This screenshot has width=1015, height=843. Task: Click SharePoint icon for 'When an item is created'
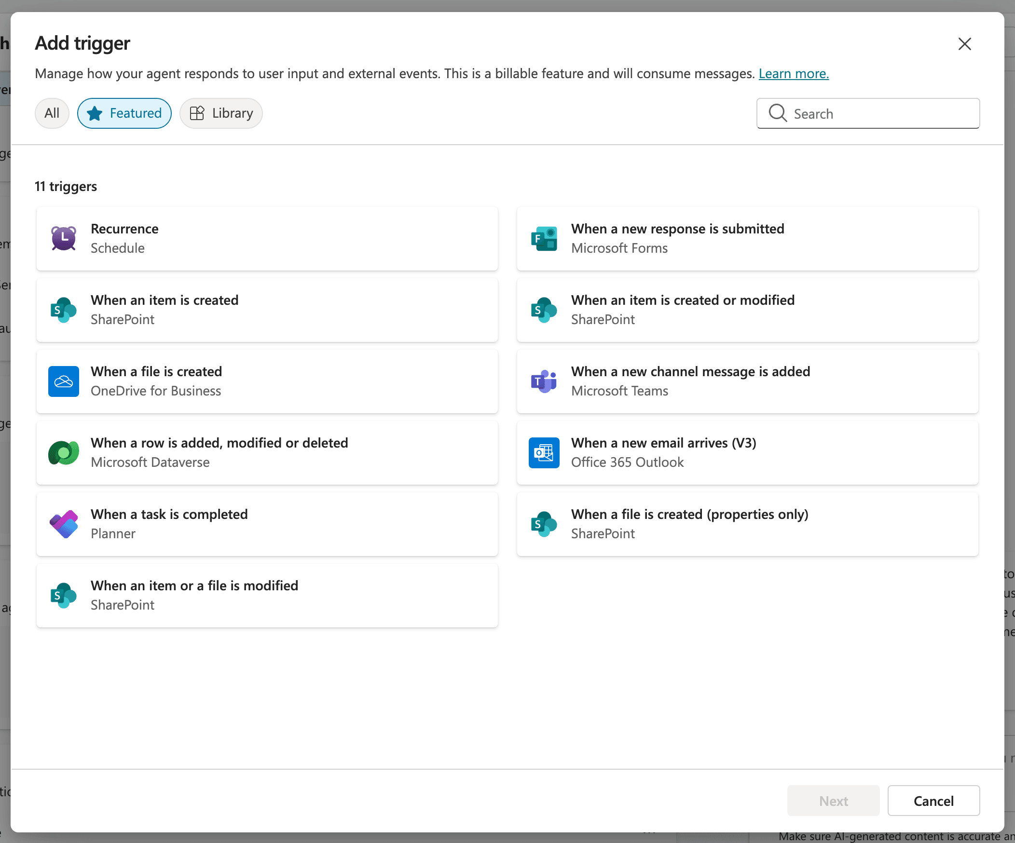point(64,310)
